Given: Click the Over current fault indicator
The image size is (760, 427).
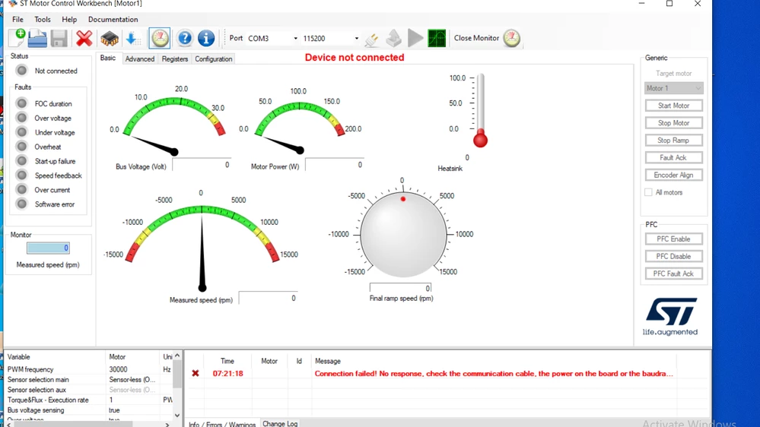Looking at the screenshot, I should tap(22, 190).
